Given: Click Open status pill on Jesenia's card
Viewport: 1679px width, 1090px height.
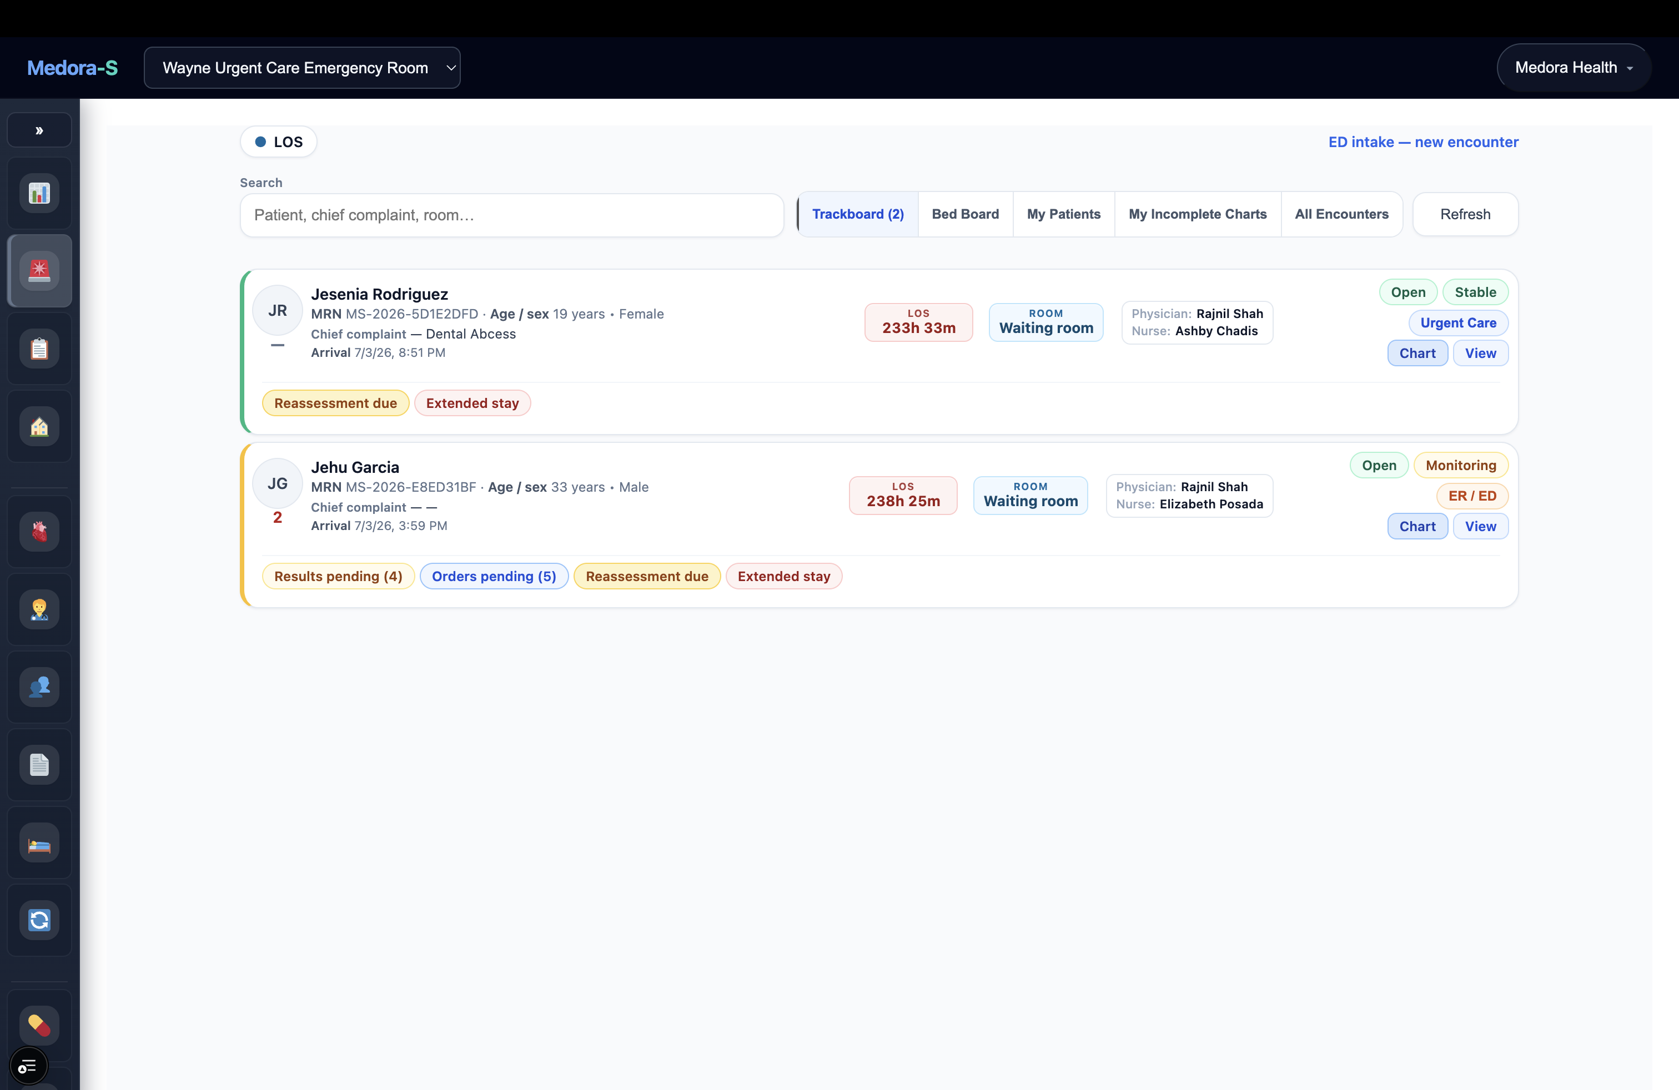Looking at the screenshot, I should coord(1408,292).
